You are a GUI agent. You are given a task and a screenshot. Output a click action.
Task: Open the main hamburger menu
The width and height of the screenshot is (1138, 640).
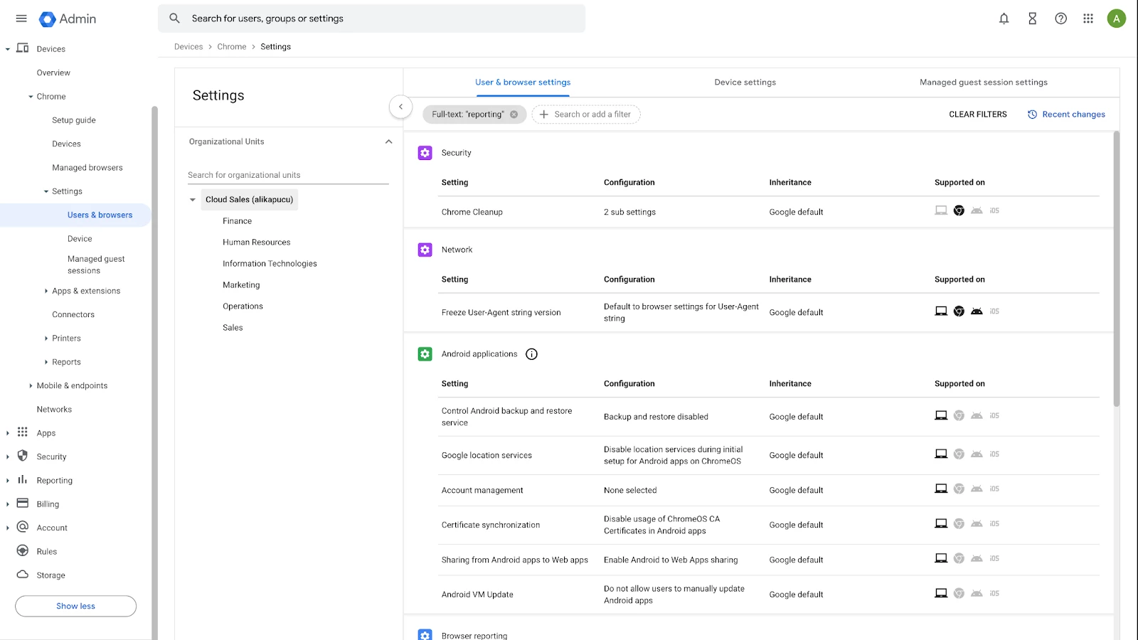[21, 18]
